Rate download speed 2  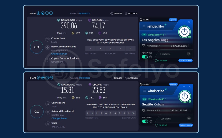(100, 49)
